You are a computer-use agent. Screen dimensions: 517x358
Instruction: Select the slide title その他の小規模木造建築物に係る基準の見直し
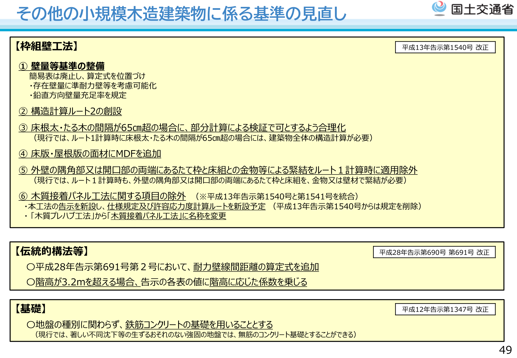click(182, 13)
